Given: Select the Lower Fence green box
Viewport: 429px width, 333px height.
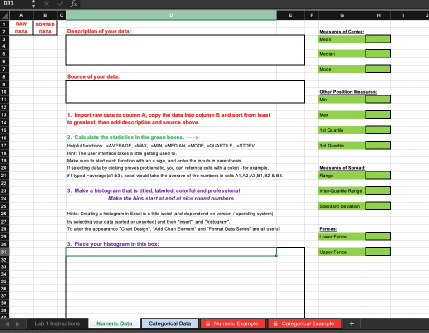Looking at the screenshot, I should [378, 236].
